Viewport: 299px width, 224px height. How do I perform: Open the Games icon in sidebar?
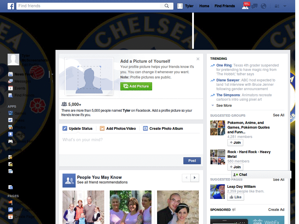pos(11,113)
